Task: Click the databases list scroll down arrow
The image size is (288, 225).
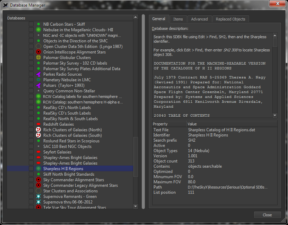Action: pyautogui.click(x=136, y=206)
